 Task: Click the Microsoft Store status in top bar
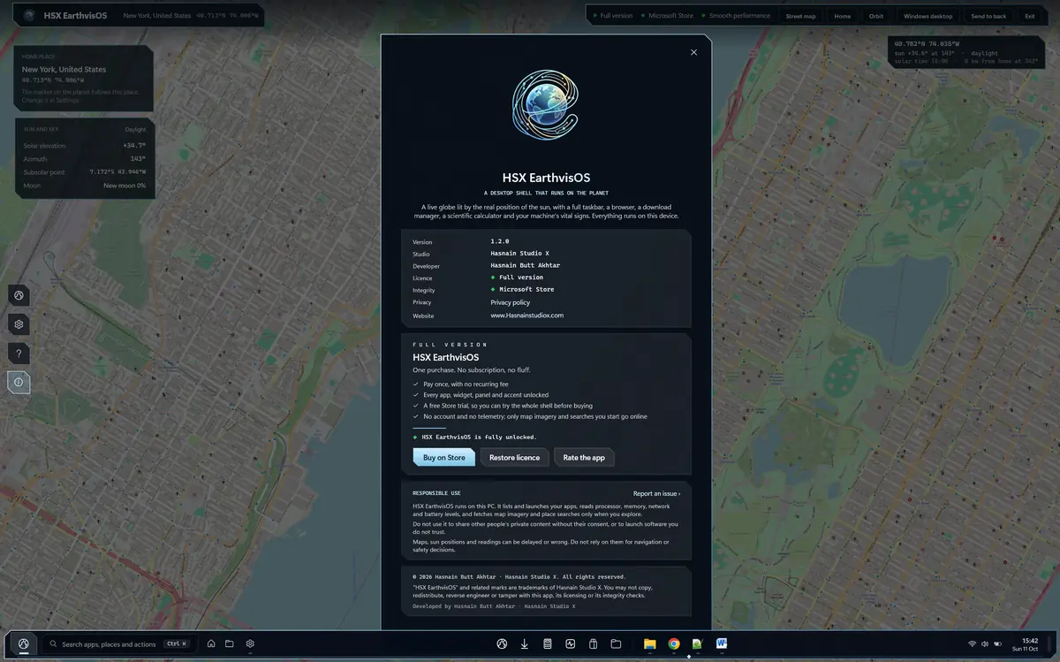click(668, 16)
